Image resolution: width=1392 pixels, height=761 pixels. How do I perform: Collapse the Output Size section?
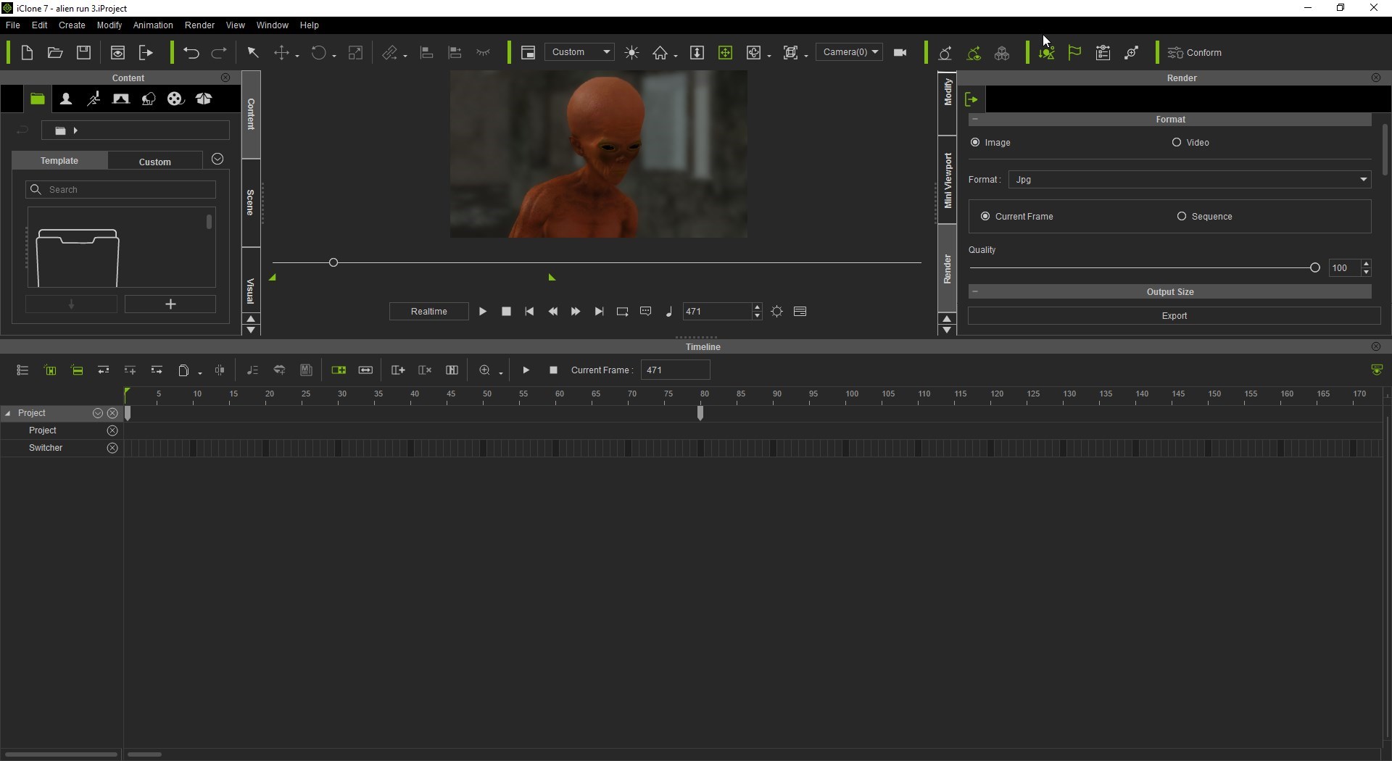click(x=975, y=292)
